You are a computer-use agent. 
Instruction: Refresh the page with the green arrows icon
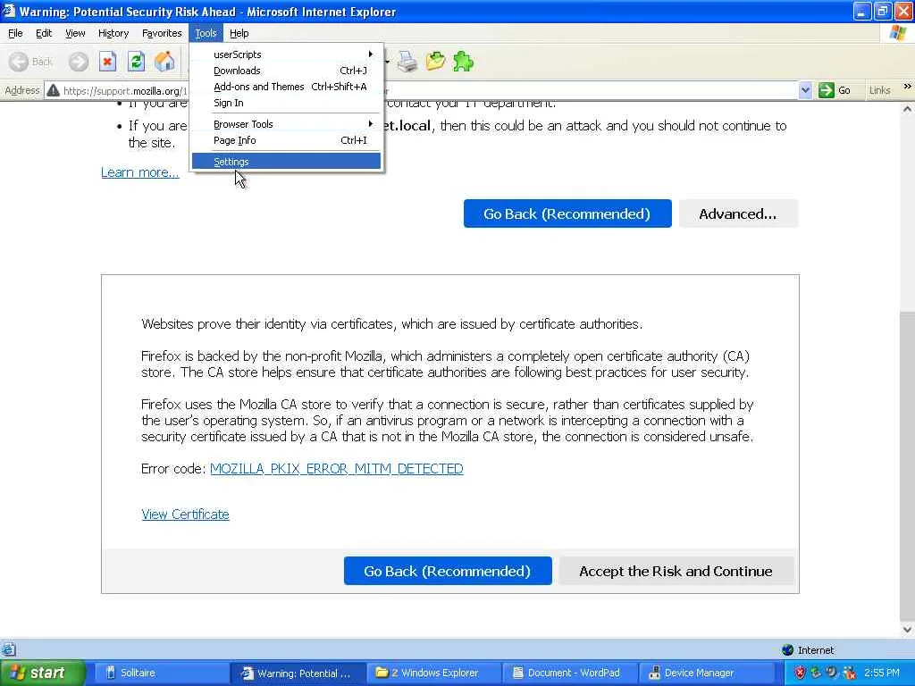coord(136,62)
